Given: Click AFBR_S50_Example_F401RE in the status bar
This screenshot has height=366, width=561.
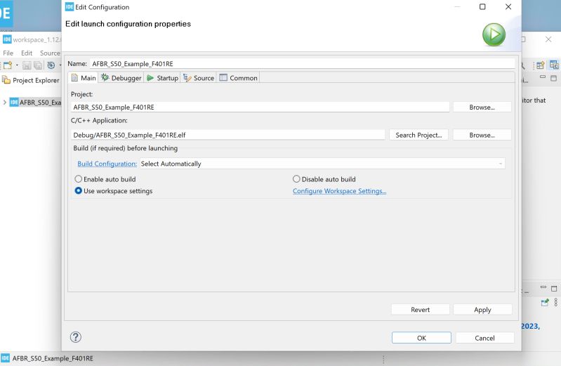Looking at the screenshot, I should pyautogui.click(x=53, y=358).
